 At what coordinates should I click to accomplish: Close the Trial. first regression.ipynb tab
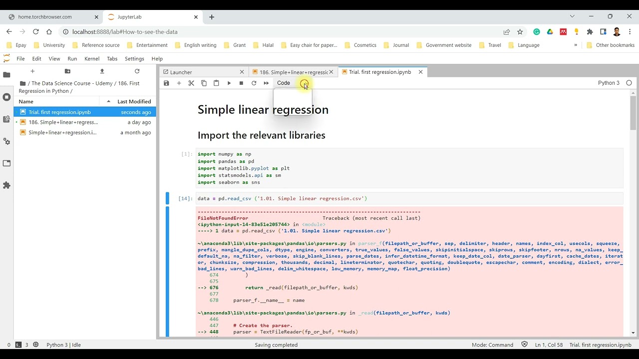[x=420, y=72]
